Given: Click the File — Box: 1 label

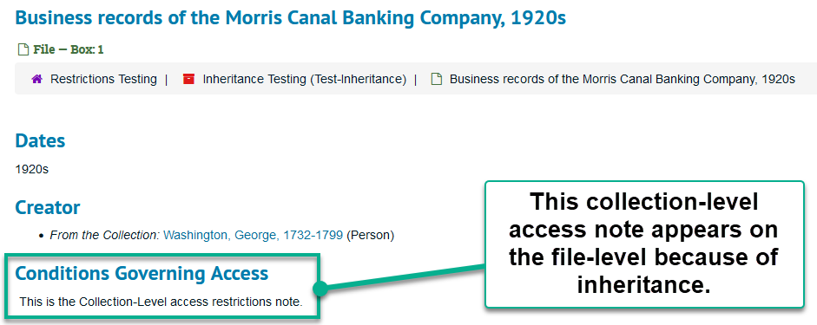Looking at the screenshot, I should point(69,50).
